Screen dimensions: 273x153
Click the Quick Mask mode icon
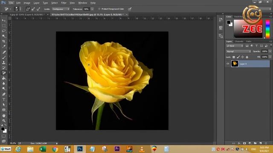click(4, 136)
